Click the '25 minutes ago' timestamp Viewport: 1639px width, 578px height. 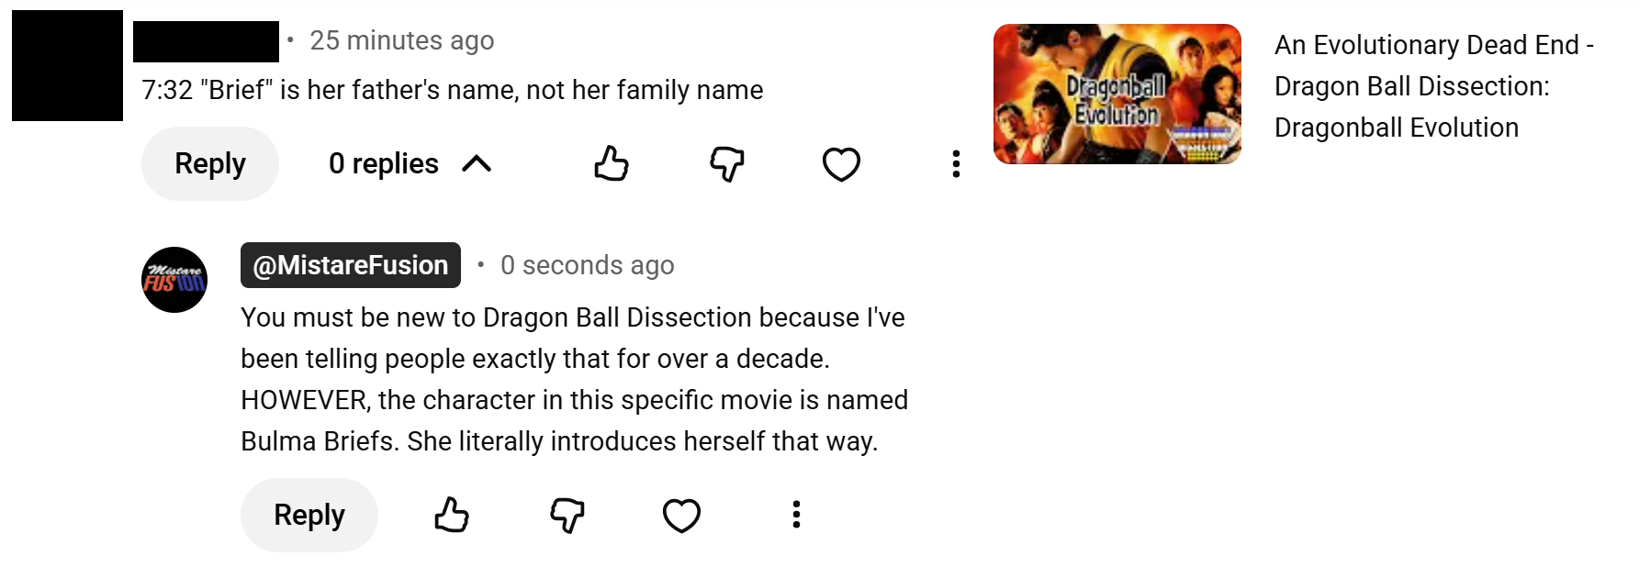tap(402, 40)
